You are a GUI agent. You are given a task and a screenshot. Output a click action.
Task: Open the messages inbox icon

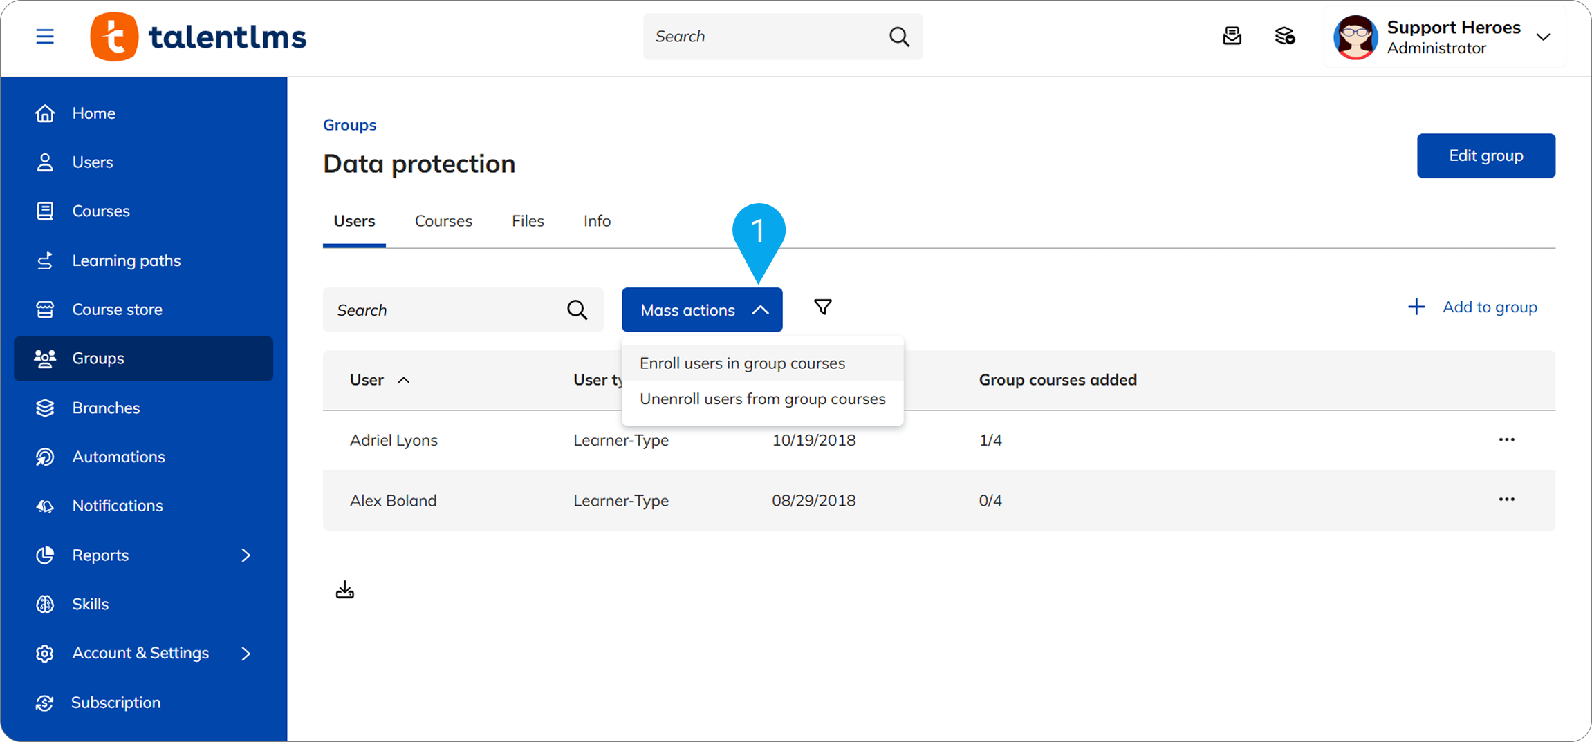1232,37
